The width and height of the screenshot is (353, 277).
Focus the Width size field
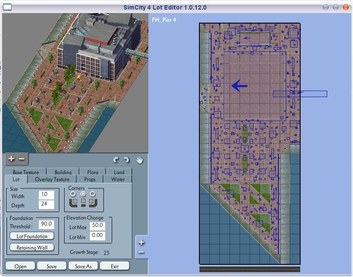point(46,195)
